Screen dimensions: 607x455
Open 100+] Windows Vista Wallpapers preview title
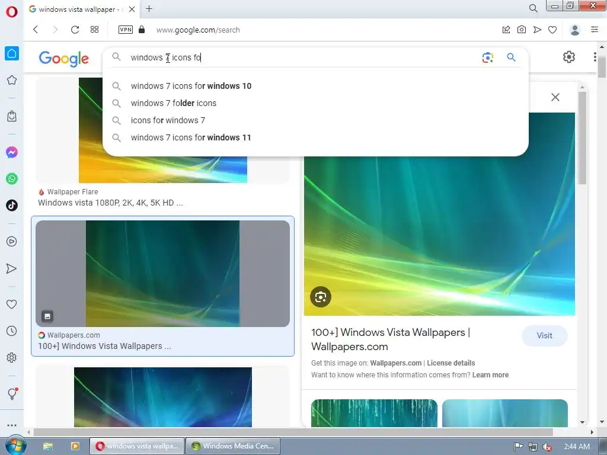pos(391,339)
